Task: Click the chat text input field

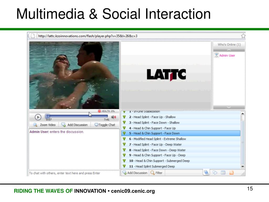Action: tap(74, 173)
